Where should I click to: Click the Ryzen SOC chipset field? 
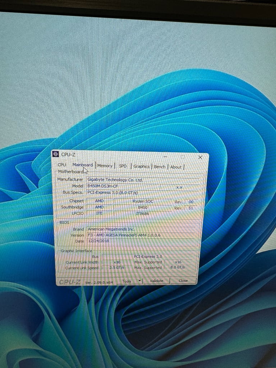tap(143, 201)
